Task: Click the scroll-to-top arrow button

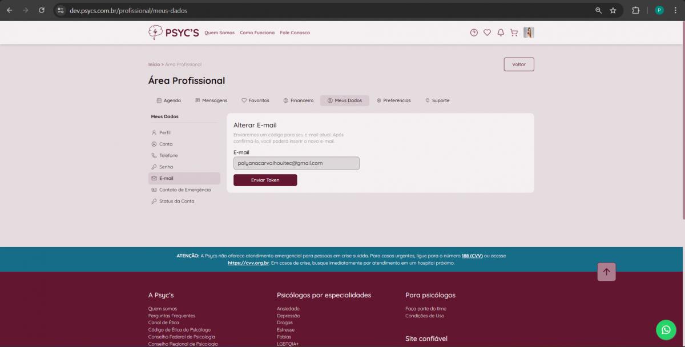Action: point(606,272)
